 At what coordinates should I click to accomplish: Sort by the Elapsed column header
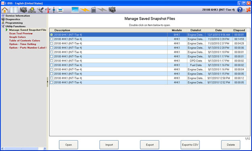click(x=239, y=30)
